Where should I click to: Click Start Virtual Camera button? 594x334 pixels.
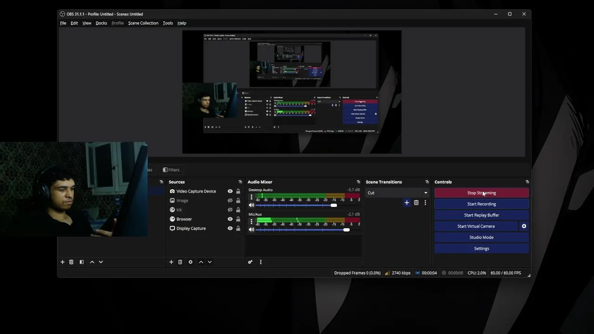click(x=476, y=226)
